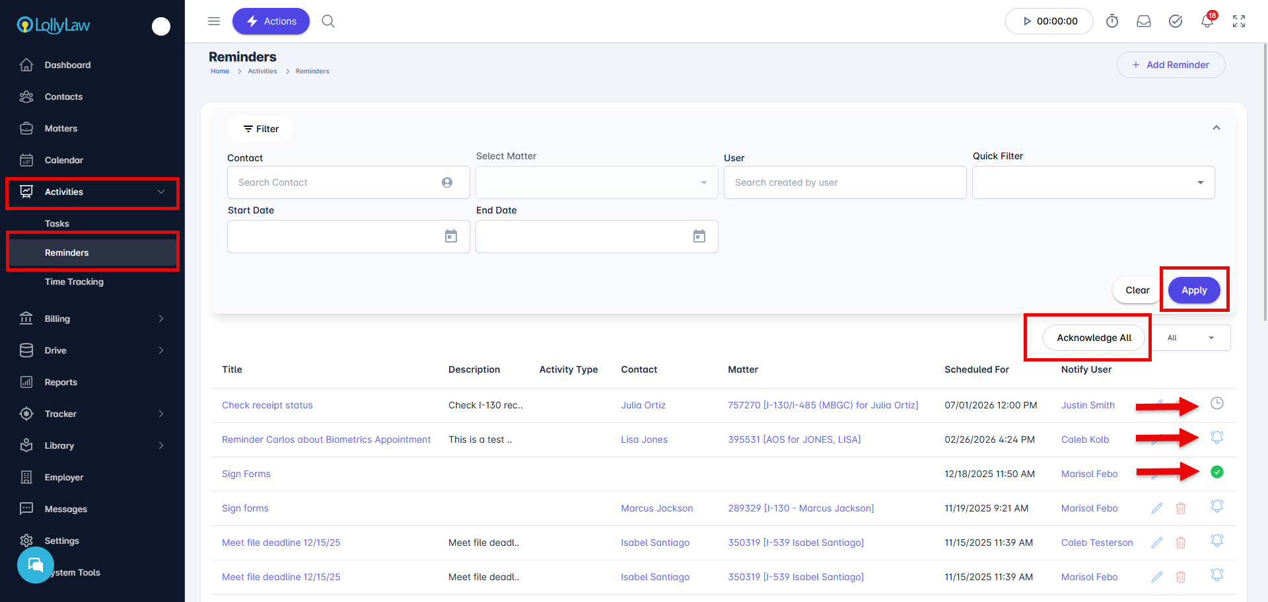Enter fullscreen mode via expand icon

(x=1239, y=21)
